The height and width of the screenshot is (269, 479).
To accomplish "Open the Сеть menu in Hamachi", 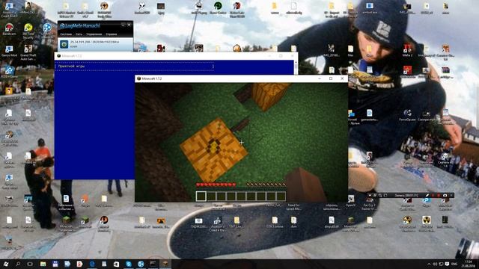I will [79, 34].
